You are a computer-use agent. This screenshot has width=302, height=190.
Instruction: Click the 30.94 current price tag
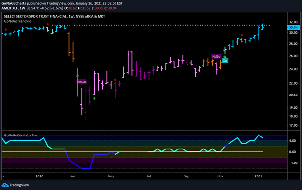(293, 27)
